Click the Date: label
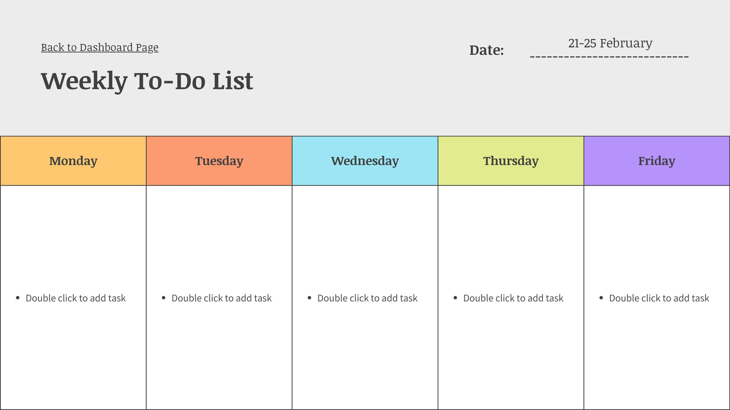Viewport: 730px width, 410px height. tap(486, 50)
